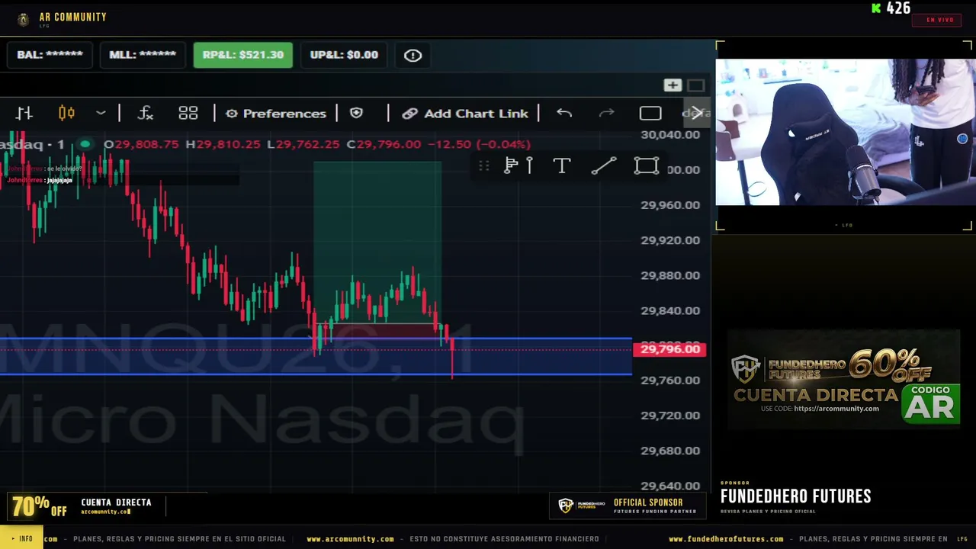Toggle hidden BAL balance value

(x=50, y=55)
